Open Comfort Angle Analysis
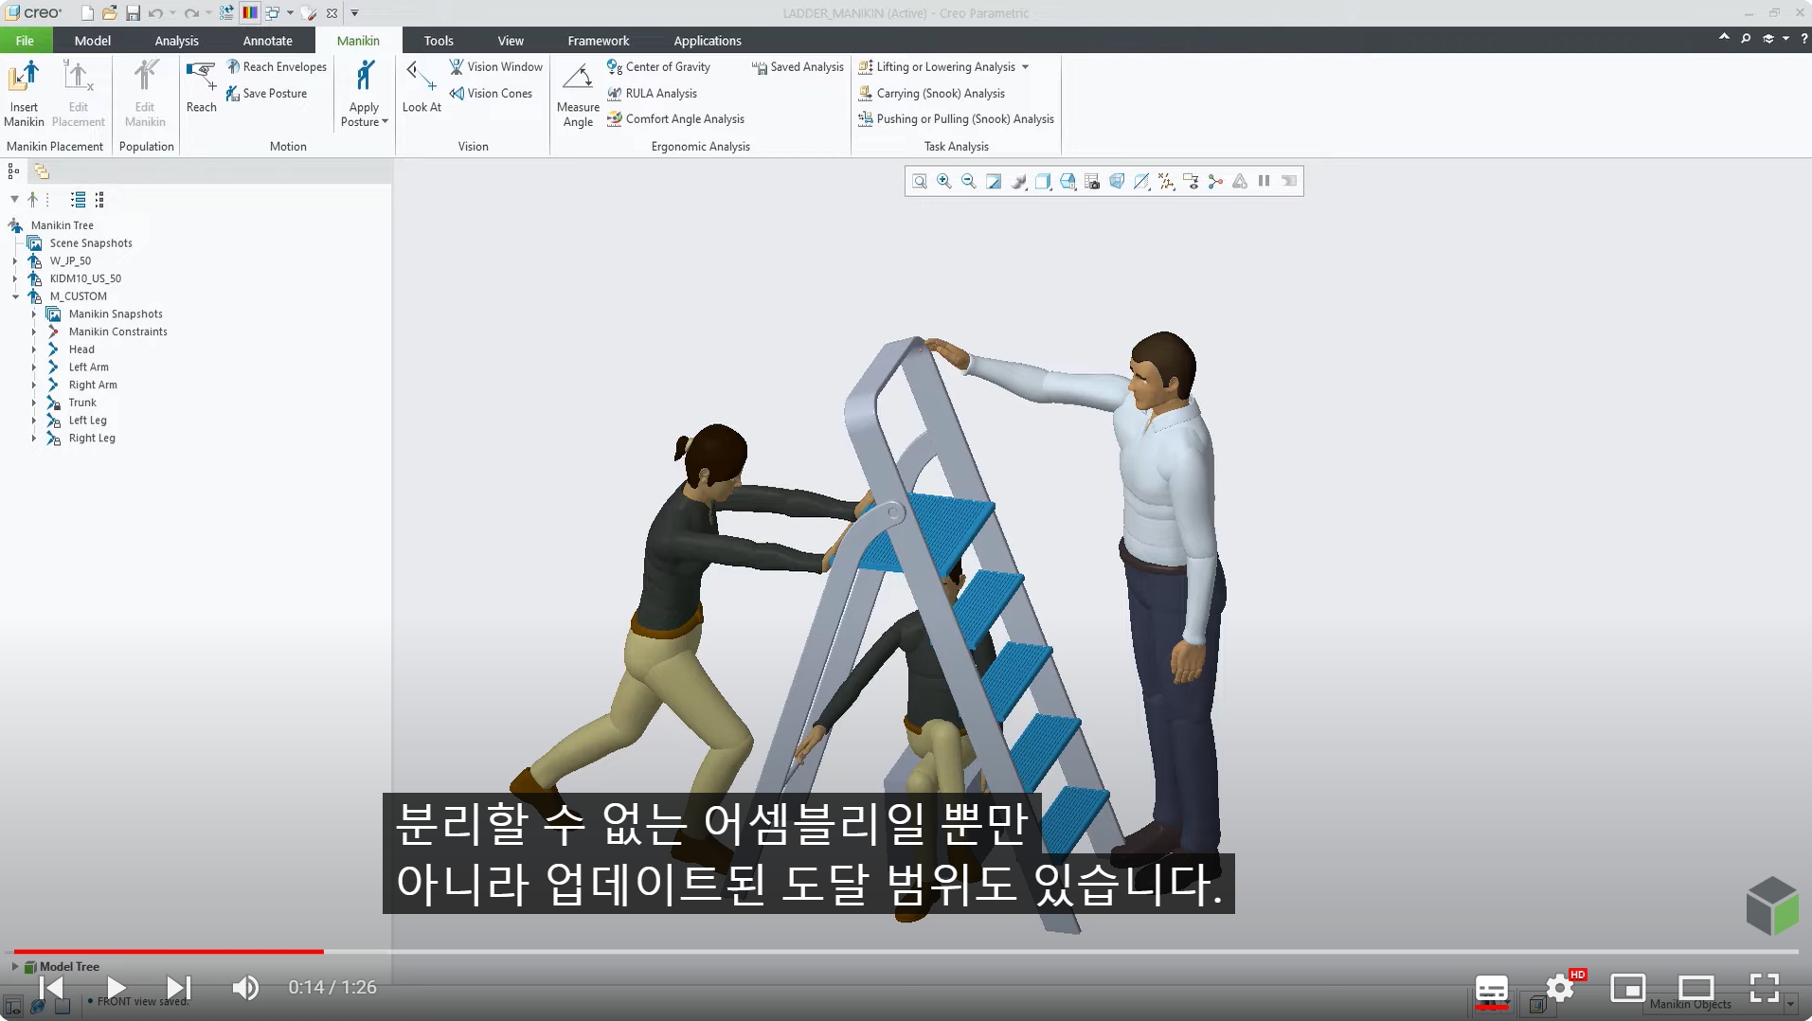The width and height of the screenshot is (1812, 1021). [676, 118]
